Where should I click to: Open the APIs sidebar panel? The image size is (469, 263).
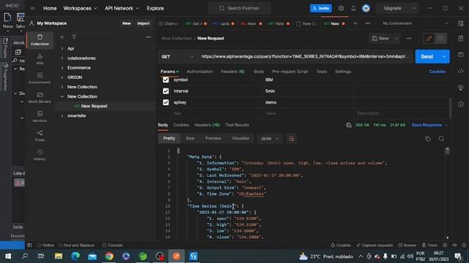pos(40,58)
